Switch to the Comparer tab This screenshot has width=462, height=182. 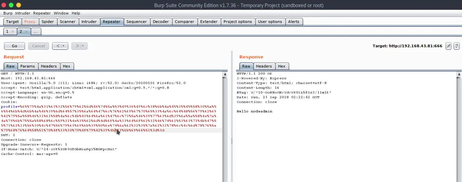(x=184, y=22)
